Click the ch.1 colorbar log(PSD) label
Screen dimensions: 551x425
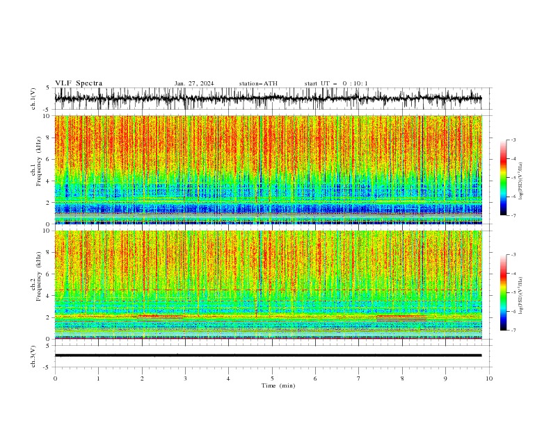[520, 181]
